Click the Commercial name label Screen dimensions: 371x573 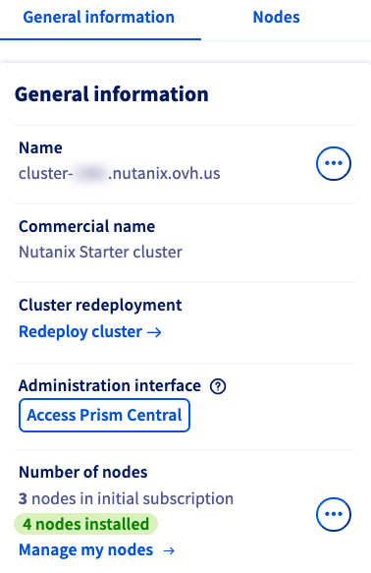(86, 227)
